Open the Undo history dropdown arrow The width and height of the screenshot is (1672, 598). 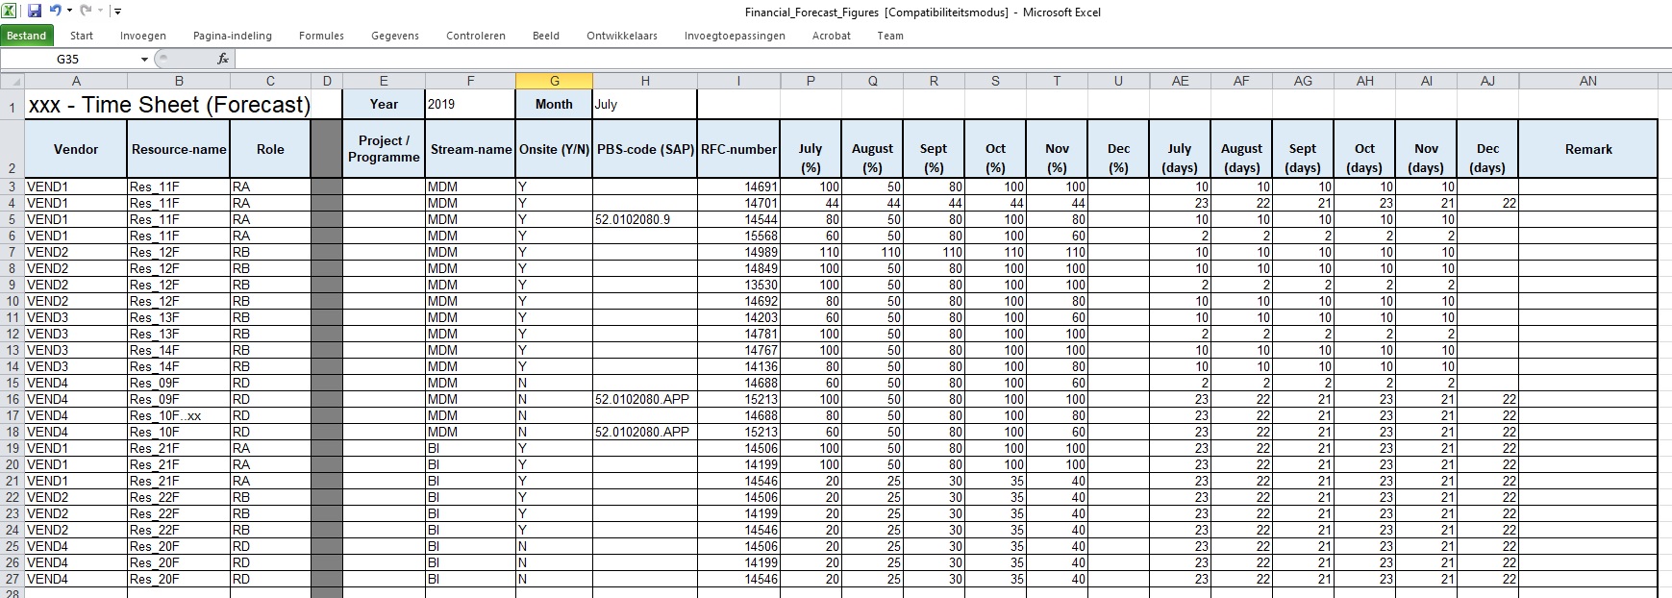69,12
